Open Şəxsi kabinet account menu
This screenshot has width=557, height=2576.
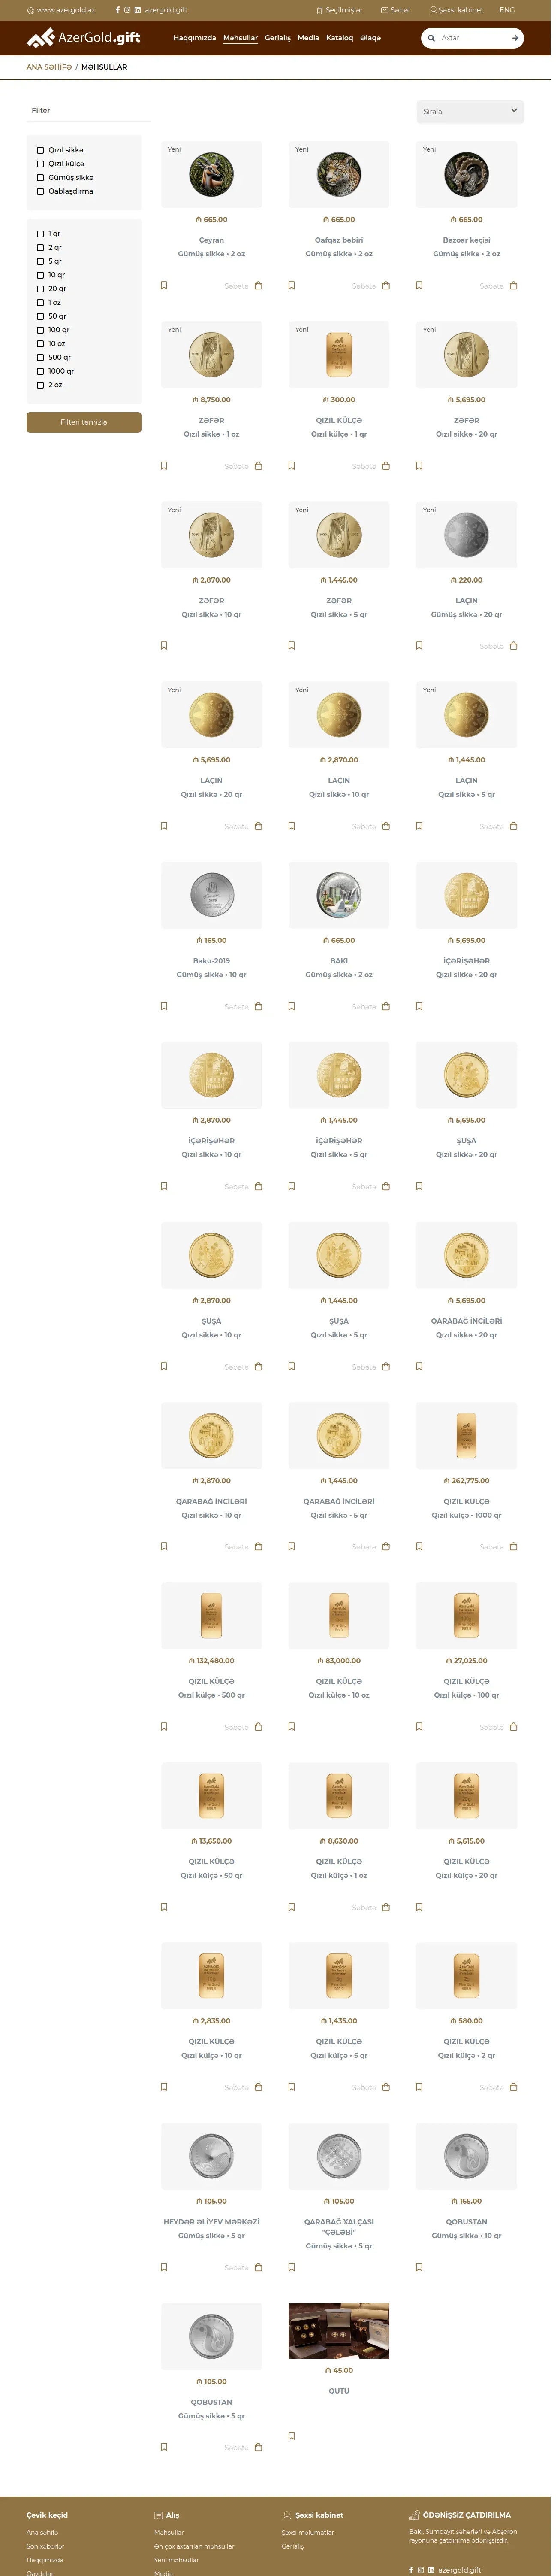point(456,10)
